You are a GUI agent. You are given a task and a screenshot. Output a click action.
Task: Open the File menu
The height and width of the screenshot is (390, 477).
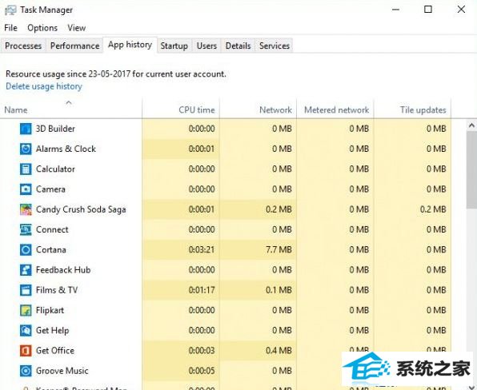pos(10,28)
